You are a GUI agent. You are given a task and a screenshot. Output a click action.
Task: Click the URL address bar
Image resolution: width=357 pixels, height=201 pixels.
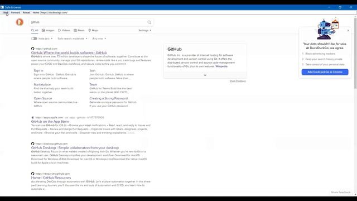pyautogui.click(x=198, y=12)
